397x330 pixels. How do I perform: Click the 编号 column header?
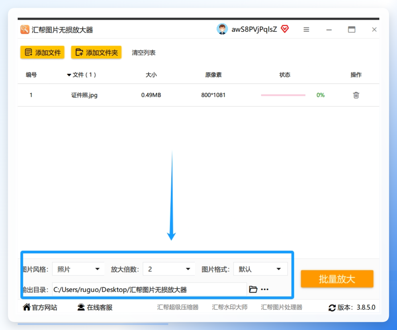[x=31, y=75]
